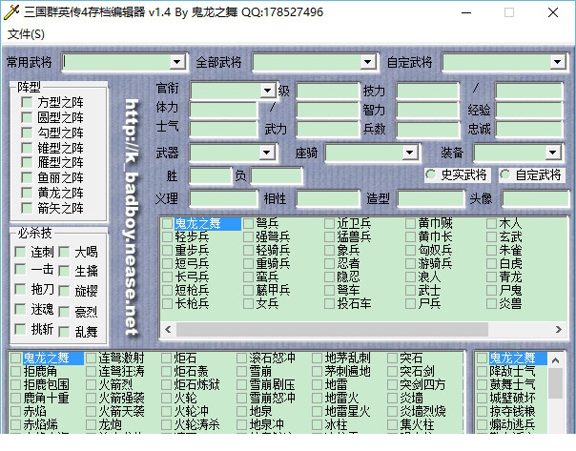The width and height of the screenshot is (576, 451).
Task: Toggle the 生擒 skill checkbox
Action: [x=64, y=272]
